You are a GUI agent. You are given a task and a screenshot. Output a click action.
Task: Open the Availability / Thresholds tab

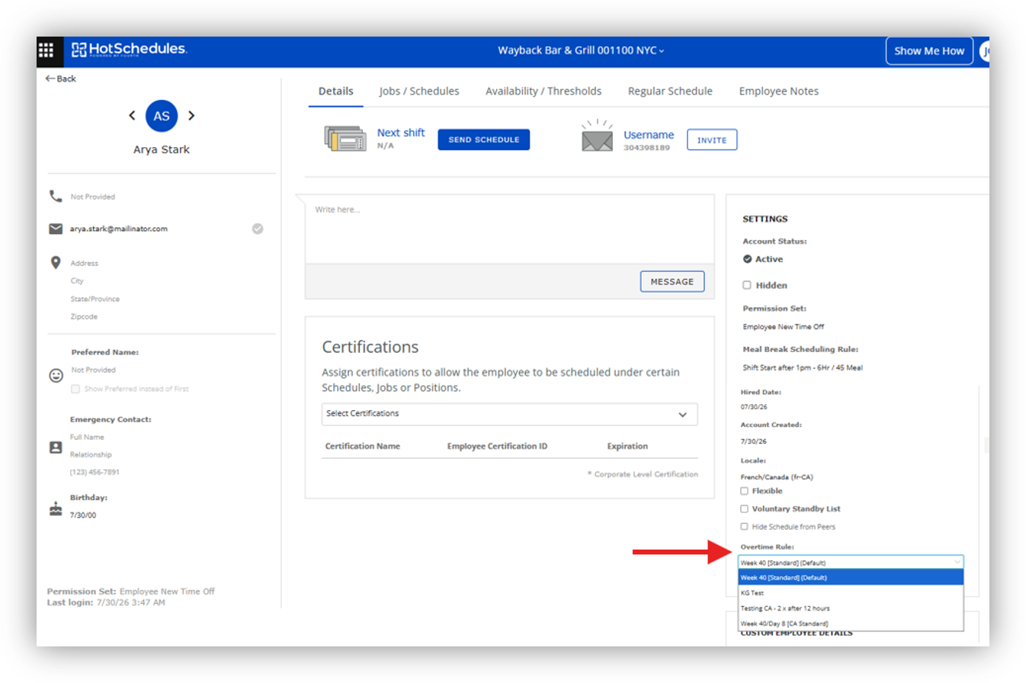(x=543, y=91)
